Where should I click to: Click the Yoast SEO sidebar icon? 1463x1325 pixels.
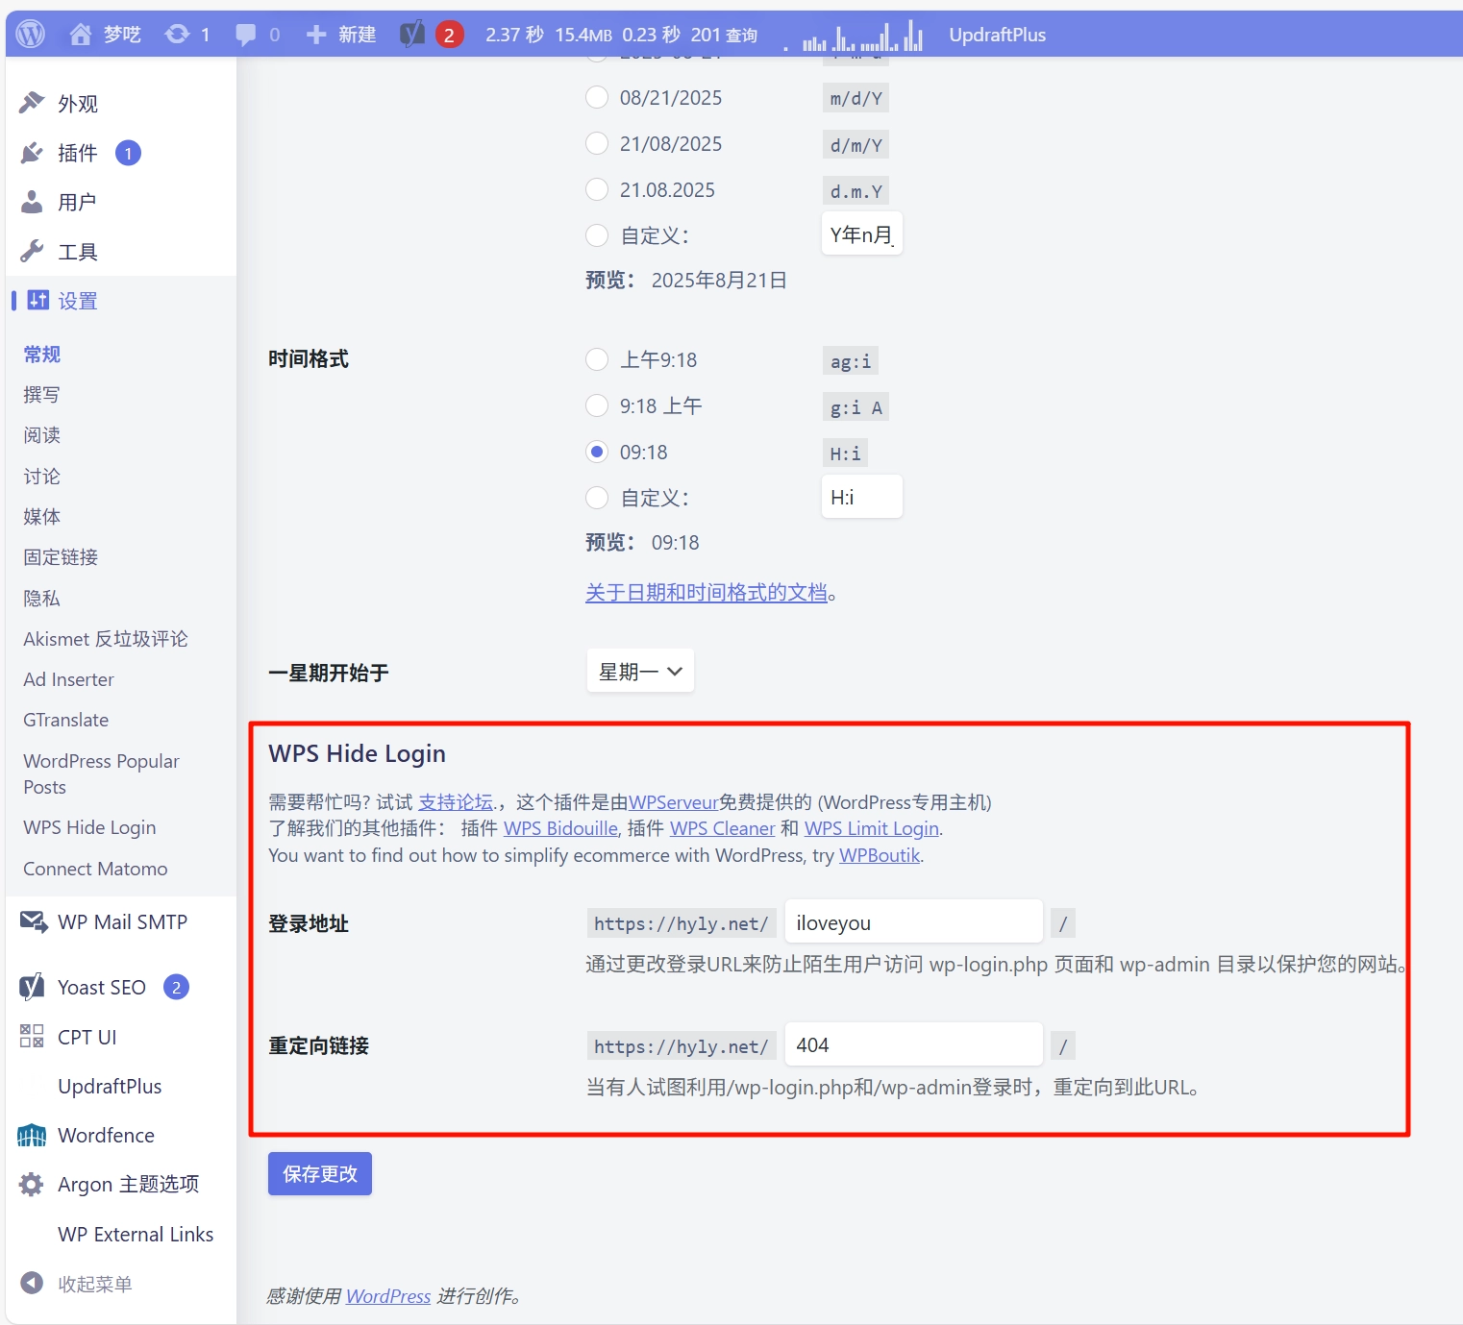pos(32,987)
